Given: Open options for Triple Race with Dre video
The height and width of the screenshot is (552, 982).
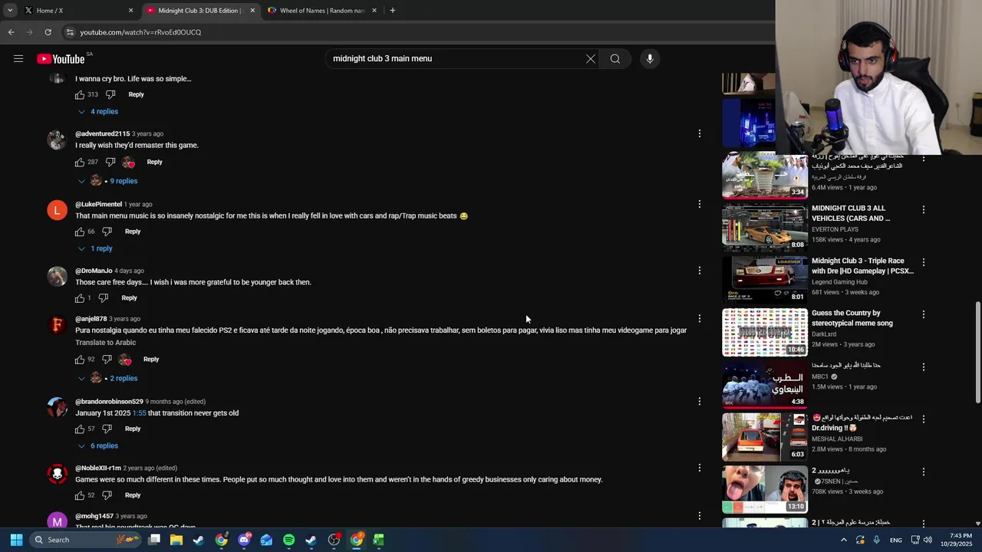Looking at the screenshot, I should (924, 262).
